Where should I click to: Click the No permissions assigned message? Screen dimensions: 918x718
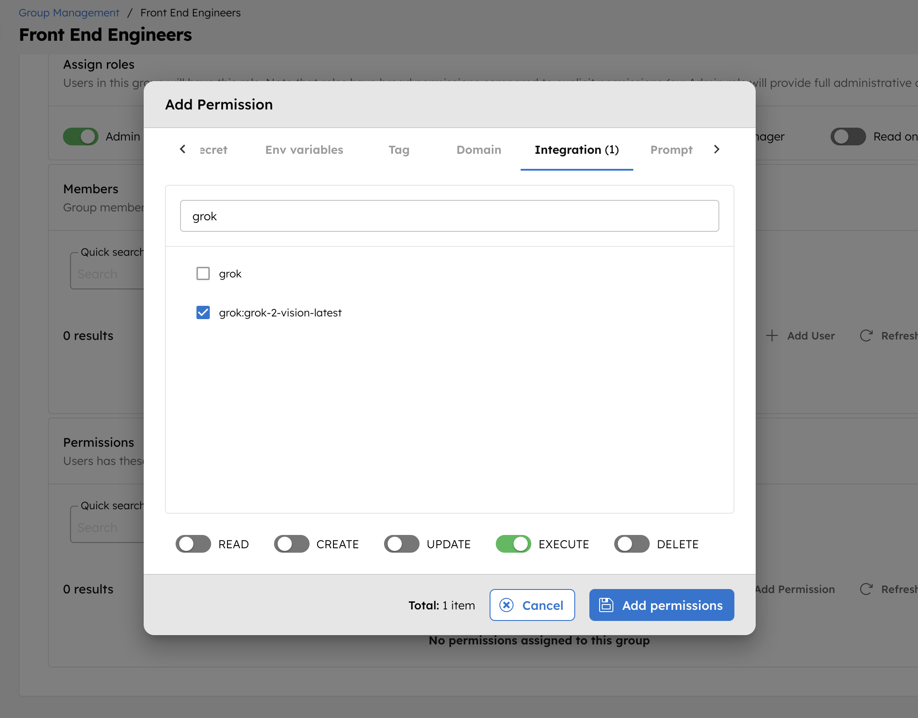coord(539,640)
